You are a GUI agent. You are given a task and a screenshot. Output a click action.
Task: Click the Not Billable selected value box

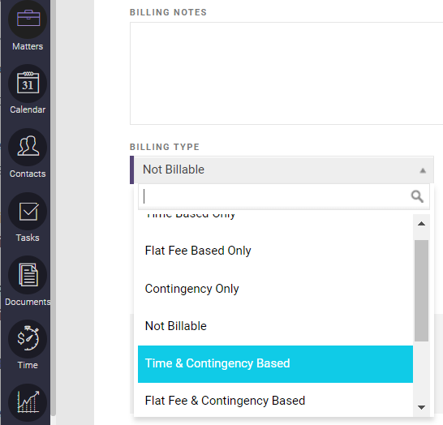coord(284,170)
